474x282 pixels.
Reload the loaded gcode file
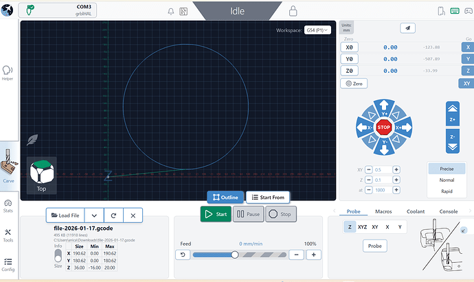coord(114,215)
